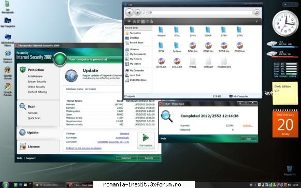Open the Automatically run mode link

[x=122, y=138]
